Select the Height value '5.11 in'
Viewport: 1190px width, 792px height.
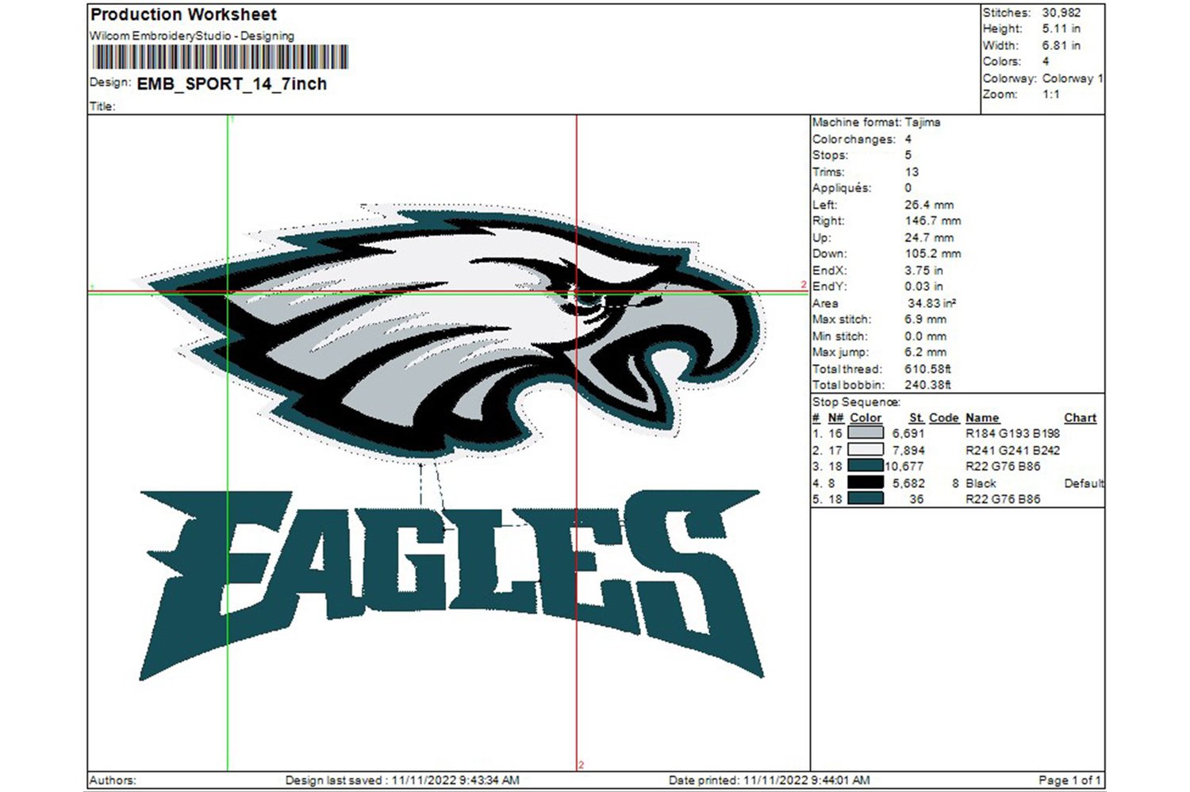pyautogui.click(x=1061, y=29)
